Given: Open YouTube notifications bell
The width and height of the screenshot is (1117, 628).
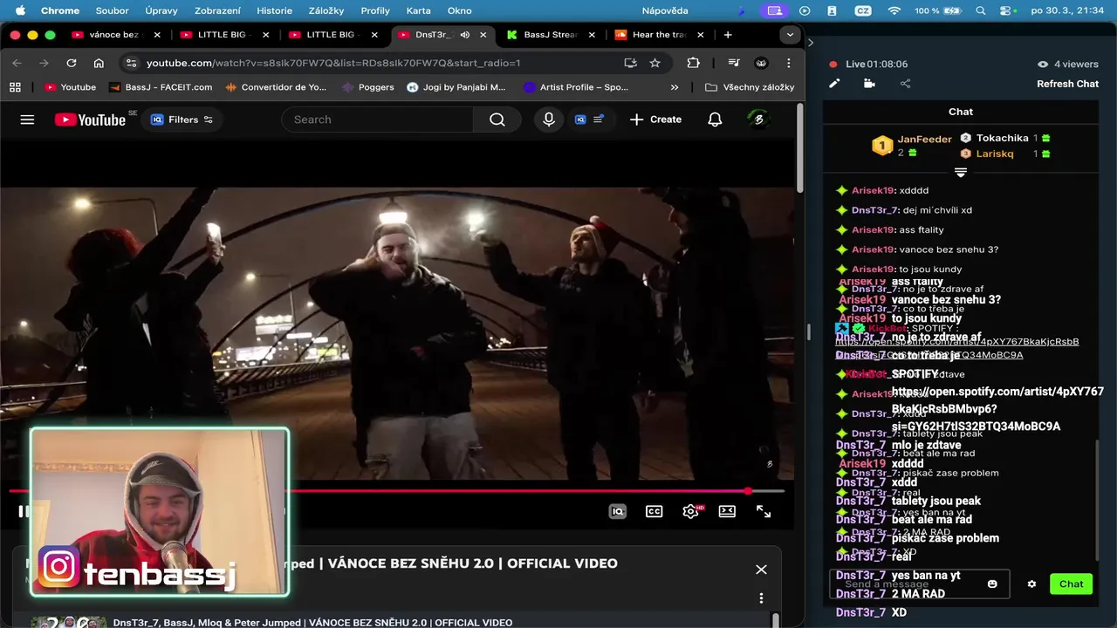Looking at the screenshot, I should [715, 119].
